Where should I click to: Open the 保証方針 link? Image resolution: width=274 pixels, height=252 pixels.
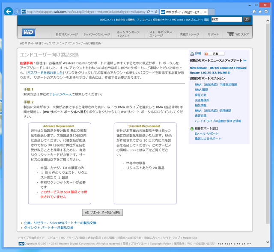tap(200, 95)
